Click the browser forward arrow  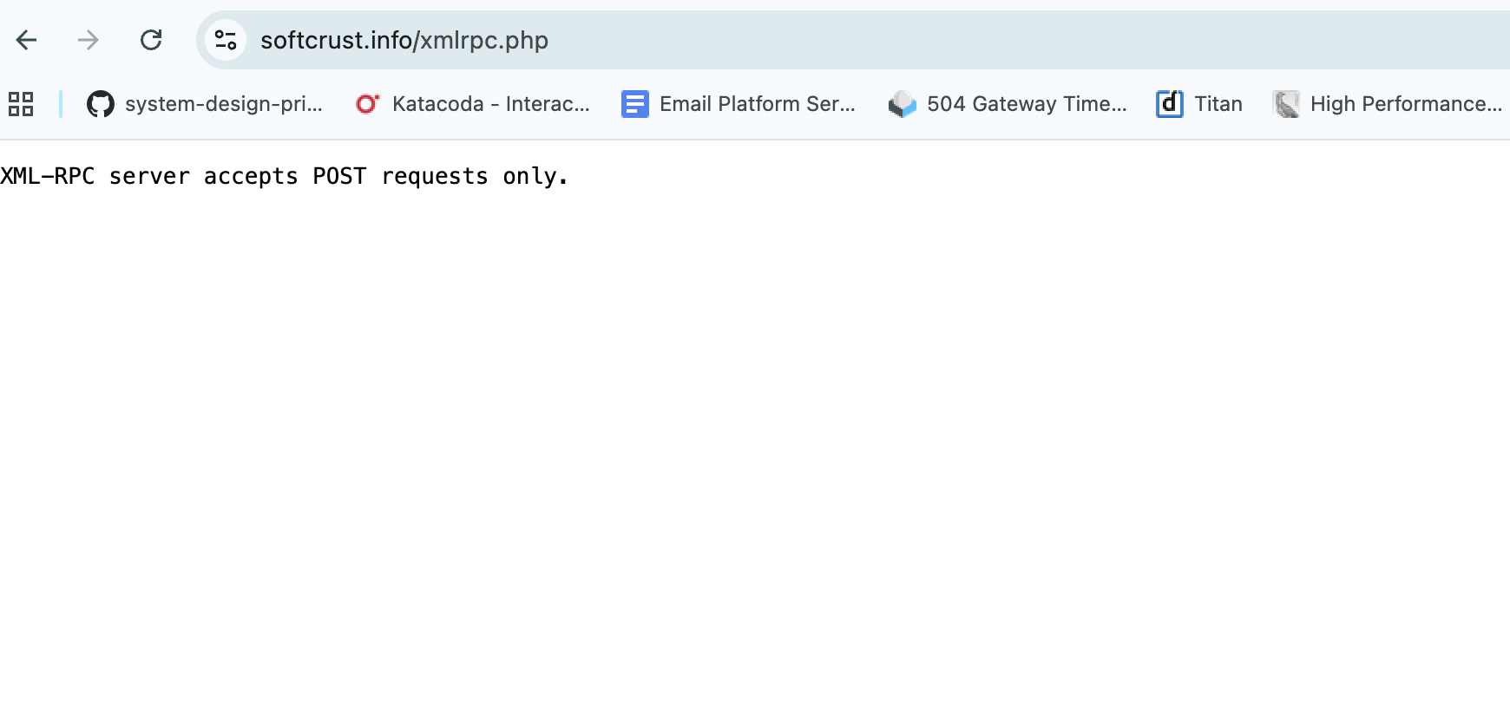coord(89,40)
